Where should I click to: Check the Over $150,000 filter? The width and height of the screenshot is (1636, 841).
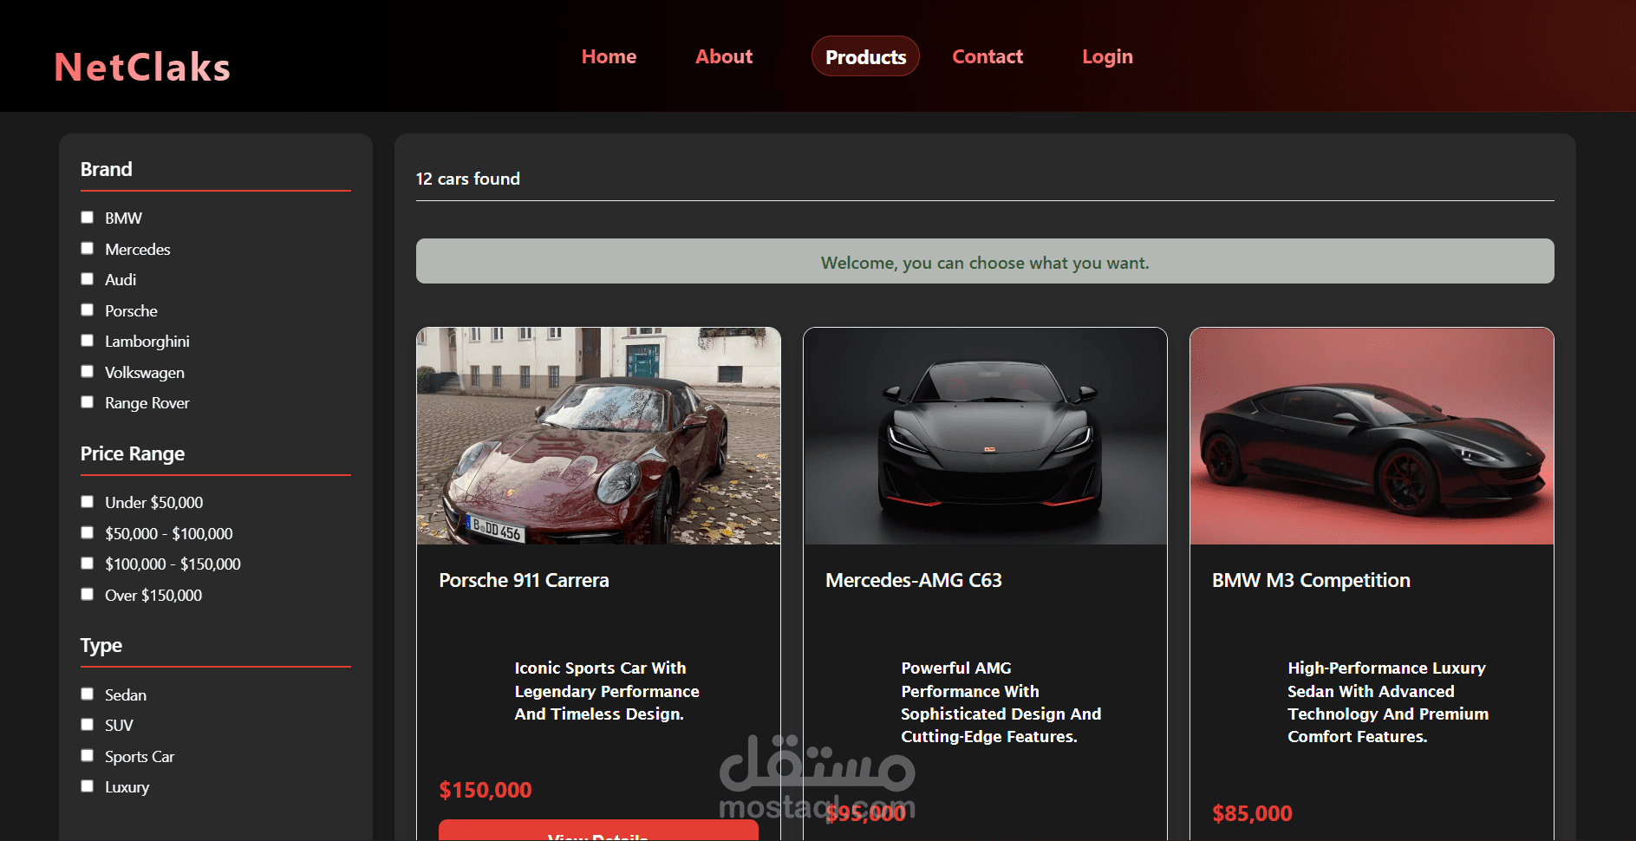click(x=87, y=595)
